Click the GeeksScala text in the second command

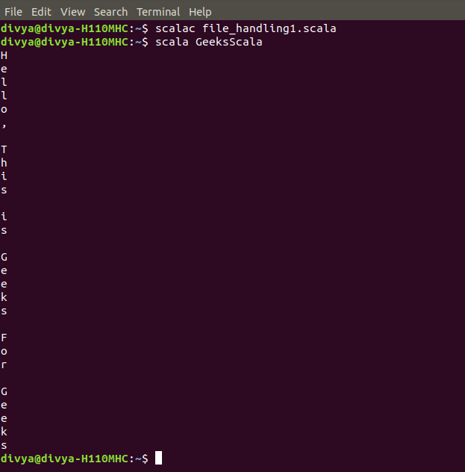(229, 42)
